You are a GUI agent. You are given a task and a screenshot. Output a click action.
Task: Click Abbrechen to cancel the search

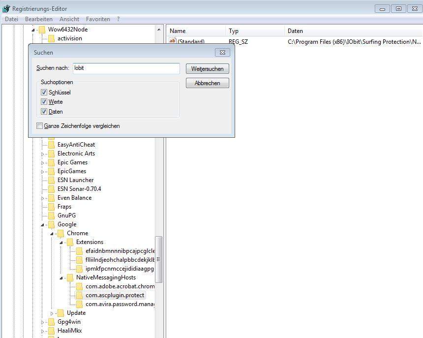[207, 83]
